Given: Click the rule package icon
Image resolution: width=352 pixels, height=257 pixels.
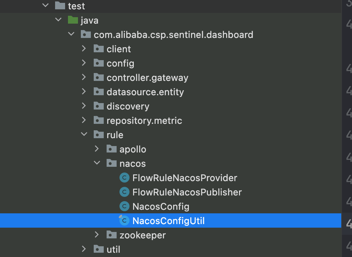Looking at the screenshot, I should tap(98, 135).
